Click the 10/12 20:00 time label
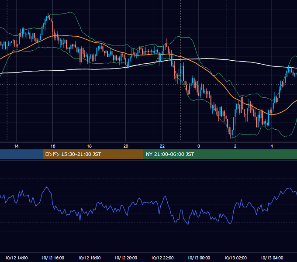 126,258
